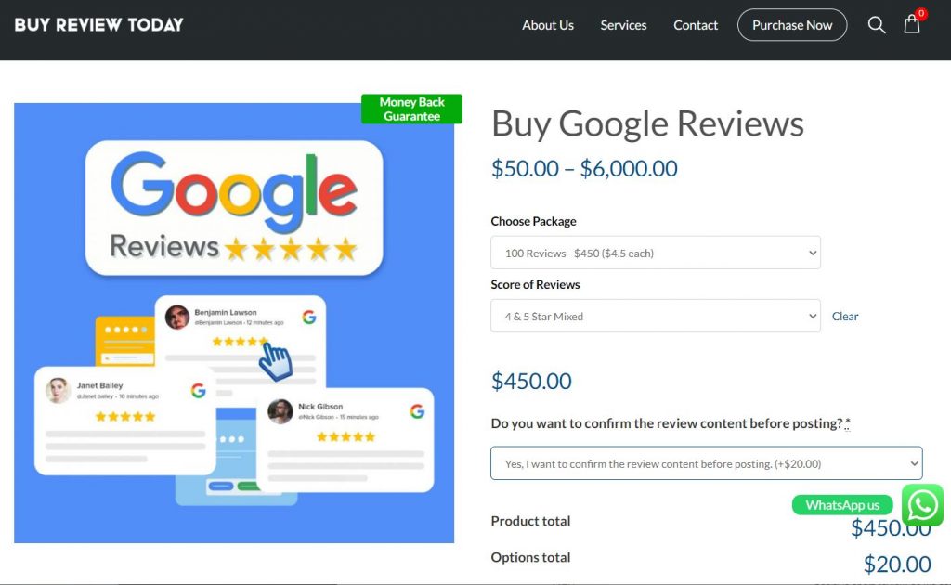Viewport: 951px width, 585px height.
Task: Click the red cart count badge
Action: [921, 13]
